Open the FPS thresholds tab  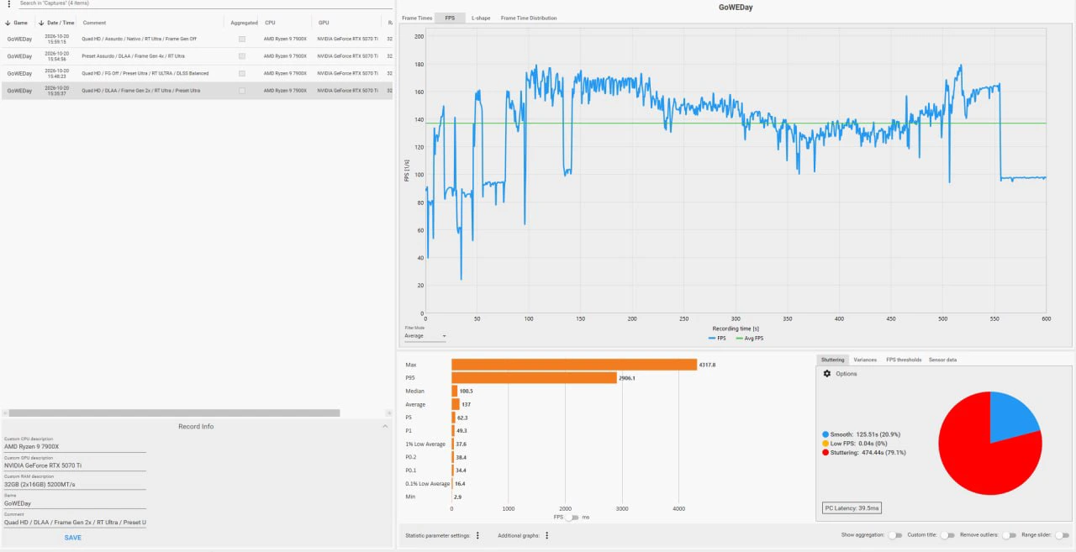click(x=904, y=360)
